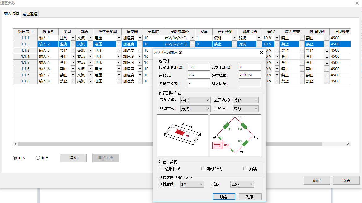Enable the 导线补偿 checkbox
The image size is (362, 203).
[x=203, y=169]
